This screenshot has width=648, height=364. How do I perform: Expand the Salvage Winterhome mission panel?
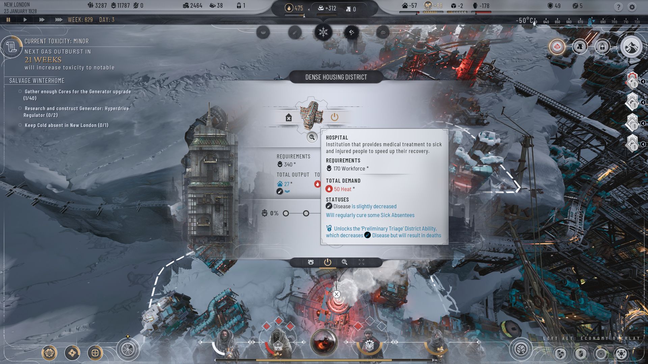click(36, 81)
